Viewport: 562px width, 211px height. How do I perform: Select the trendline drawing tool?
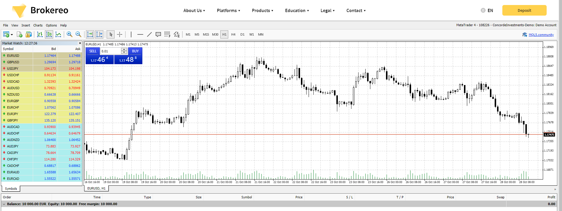[149, 34]
